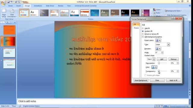This screenshot has width=193, height=108.
Task: Click the Reset Background button
Action: click(141, 80)
